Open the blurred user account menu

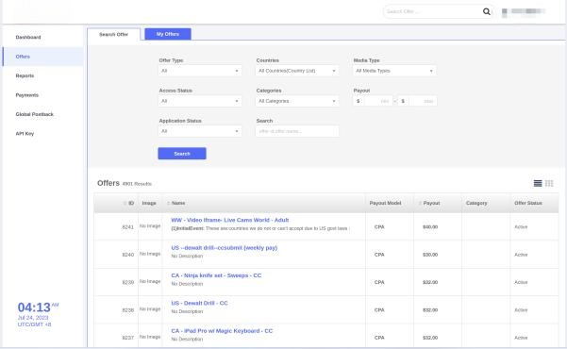524,11
